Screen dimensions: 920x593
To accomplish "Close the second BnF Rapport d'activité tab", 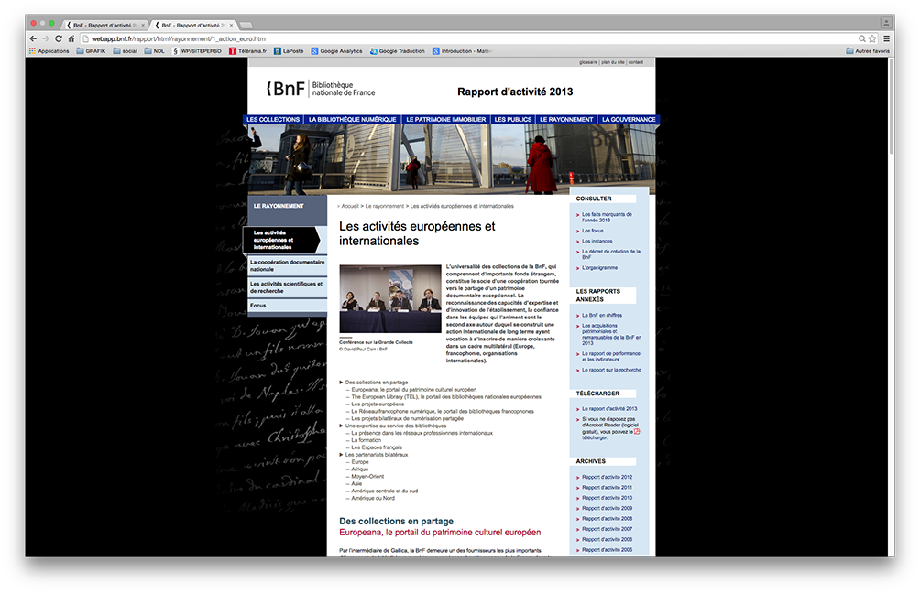I will tap(231, 26).
